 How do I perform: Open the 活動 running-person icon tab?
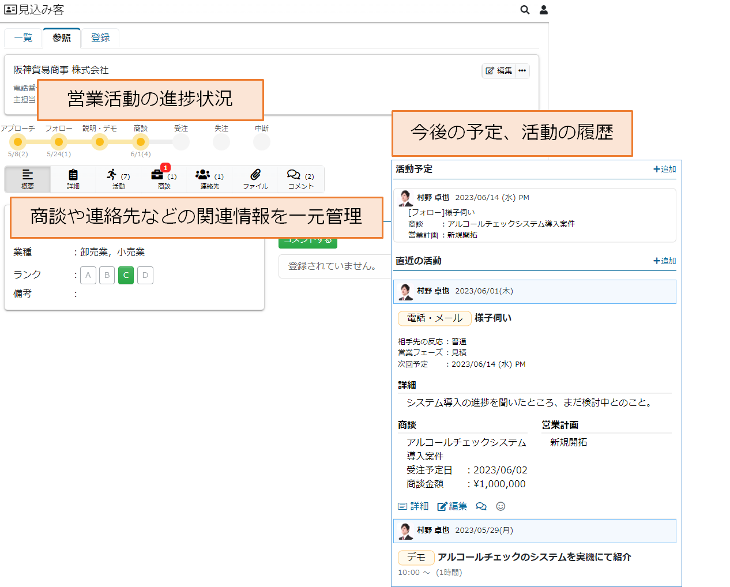point(118,179)
